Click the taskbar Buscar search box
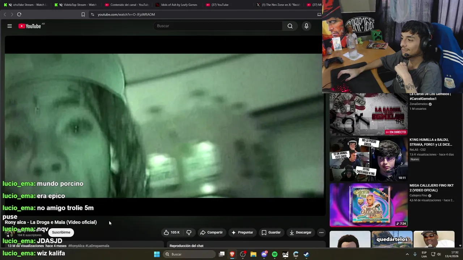Viewport: 463px width, 260px height. 189,254
